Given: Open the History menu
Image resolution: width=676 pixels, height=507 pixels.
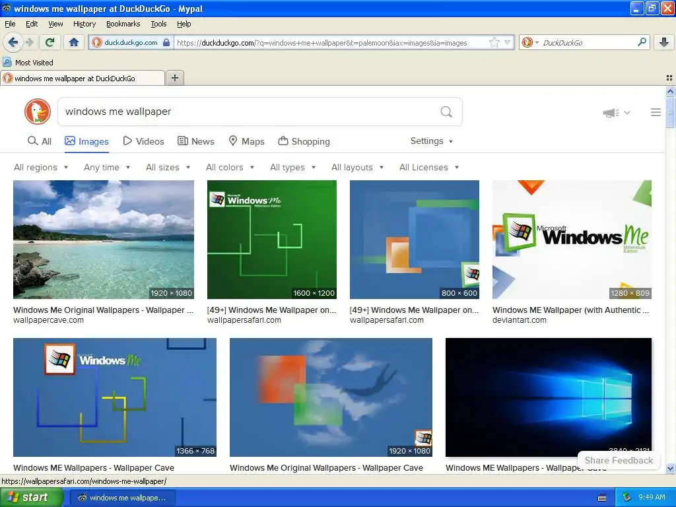Looking at the screenshot, I should (84, 24).
